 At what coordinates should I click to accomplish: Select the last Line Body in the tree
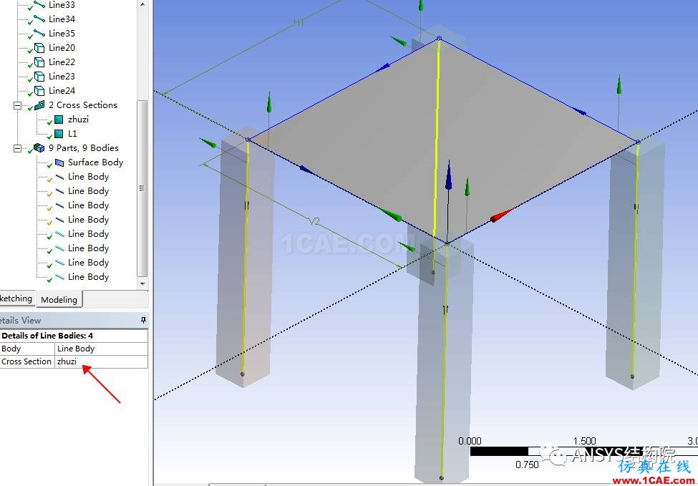[x=89, y=277]
